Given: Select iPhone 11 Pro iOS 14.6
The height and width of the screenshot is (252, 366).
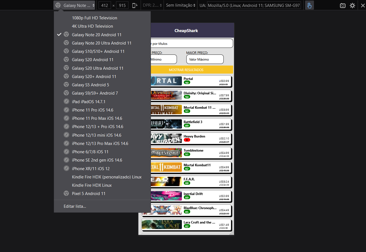Looking at the screenshot, I should [102, 110].
